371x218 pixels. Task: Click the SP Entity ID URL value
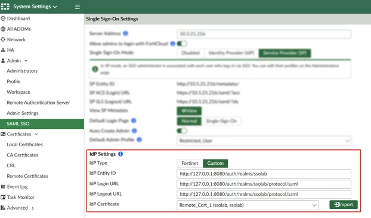(208, 84)
